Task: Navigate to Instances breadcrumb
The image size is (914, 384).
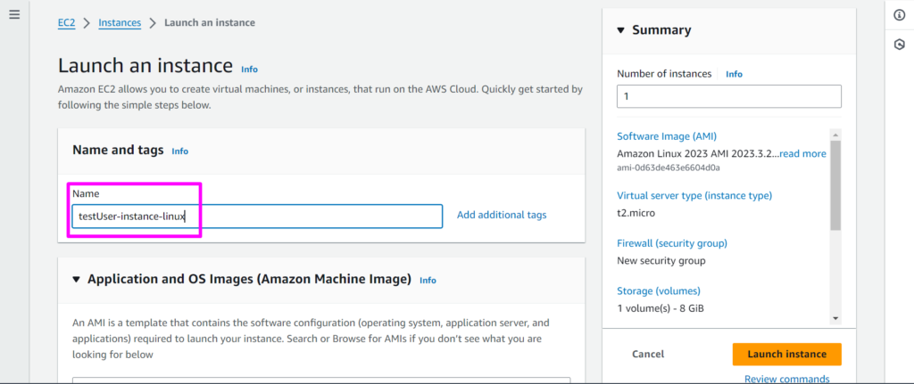Action: pyautogui.click(x=120, y=23)
